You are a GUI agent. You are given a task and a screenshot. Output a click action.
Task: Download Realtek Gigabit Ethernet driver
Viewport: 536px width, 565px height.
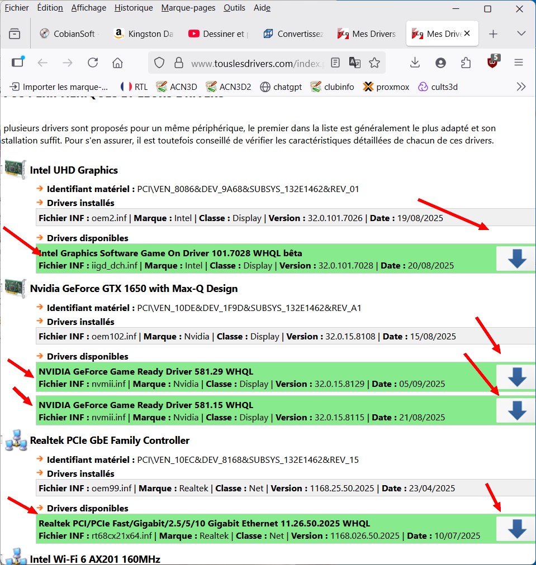[x=516, y=529]
